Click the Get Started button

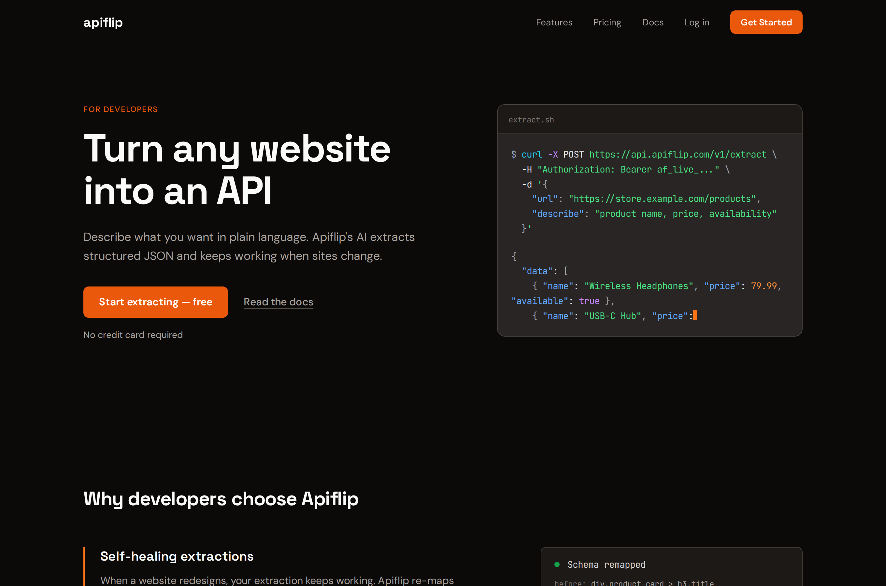[x=766, y=22]
